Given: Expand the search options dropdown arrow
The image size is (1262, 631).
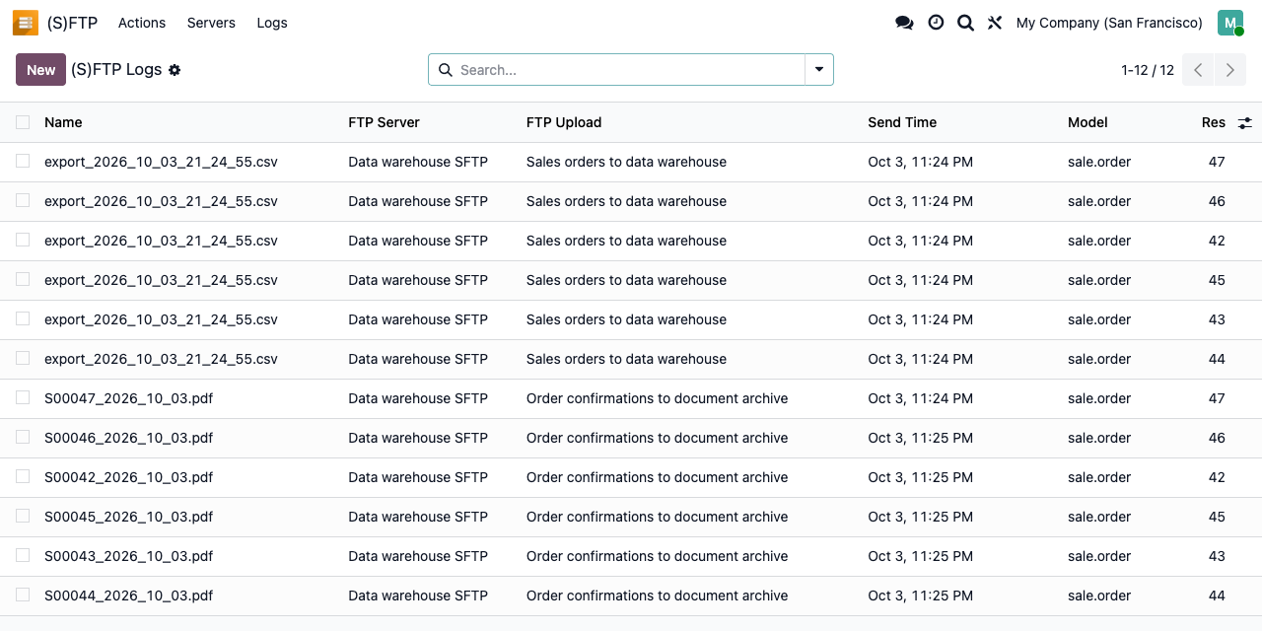Looking at the screenshot, I should (819, 70).
